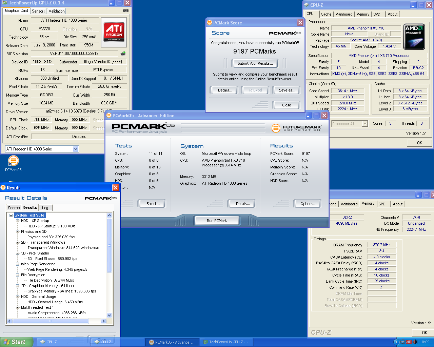This screenshot has height=347, width=434.
Task: Click OK in top CPU-Z window
Action: 419,143
